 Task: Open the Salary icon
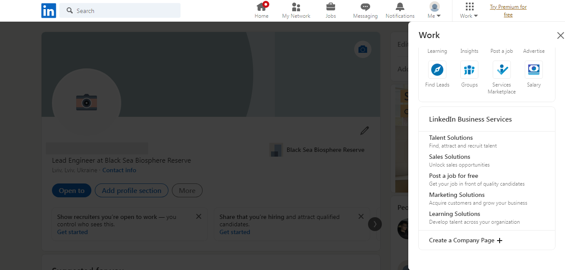click(534, 70)
